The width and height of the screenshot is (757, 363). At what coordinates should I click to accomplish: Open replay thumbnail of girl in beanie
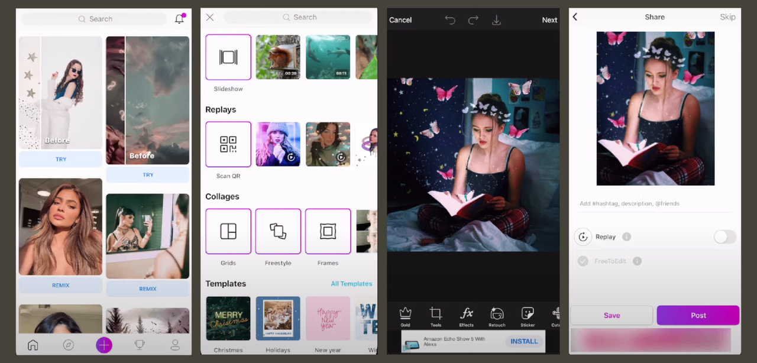click(x=278, y=144)
